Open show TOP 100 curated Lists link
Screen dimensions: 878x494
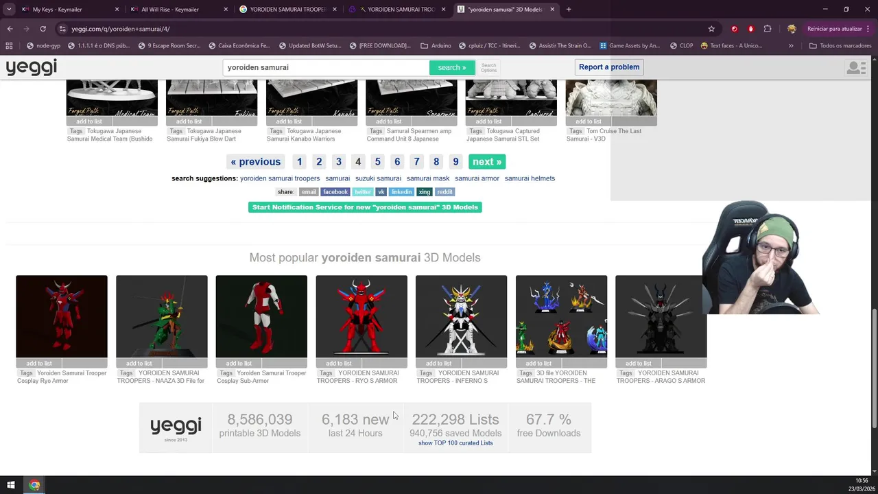click(x=455, y=443)
